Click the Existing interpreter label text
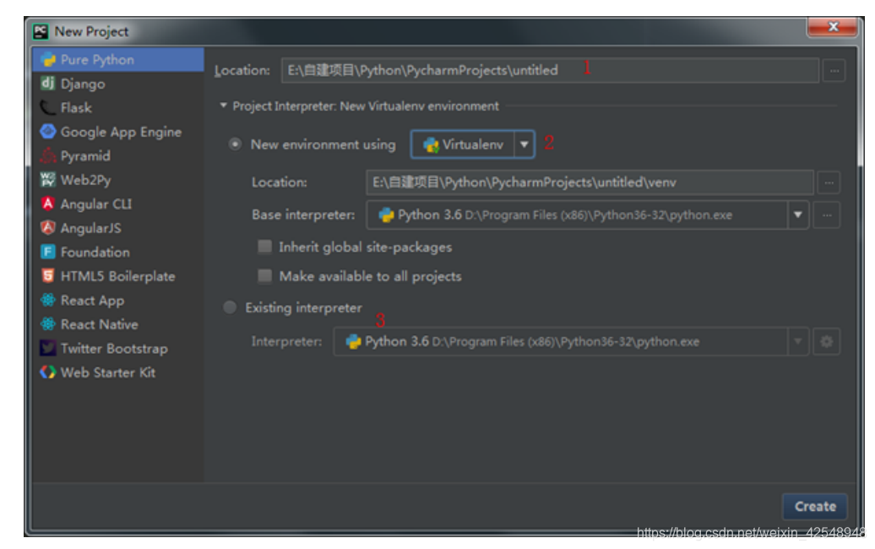Image resolution: width=875 pixels, height=549 pixels. (x=303, y=308)
